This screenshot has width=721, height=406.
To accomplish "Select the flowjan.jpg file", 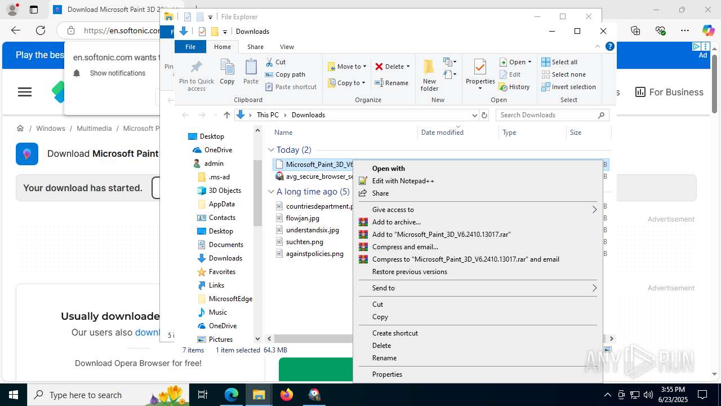I will click(302, 218).
